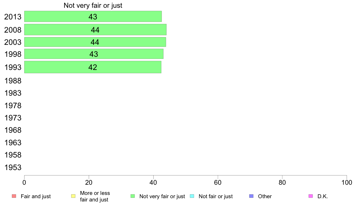Click the 1973 year label
The image size is (355, 220).
point(13,118)
